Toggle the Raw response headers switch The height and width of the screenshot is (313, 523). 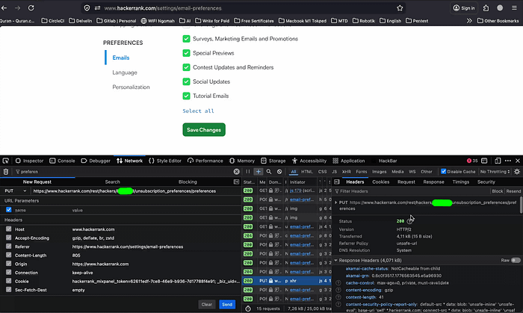coord(516,260)
